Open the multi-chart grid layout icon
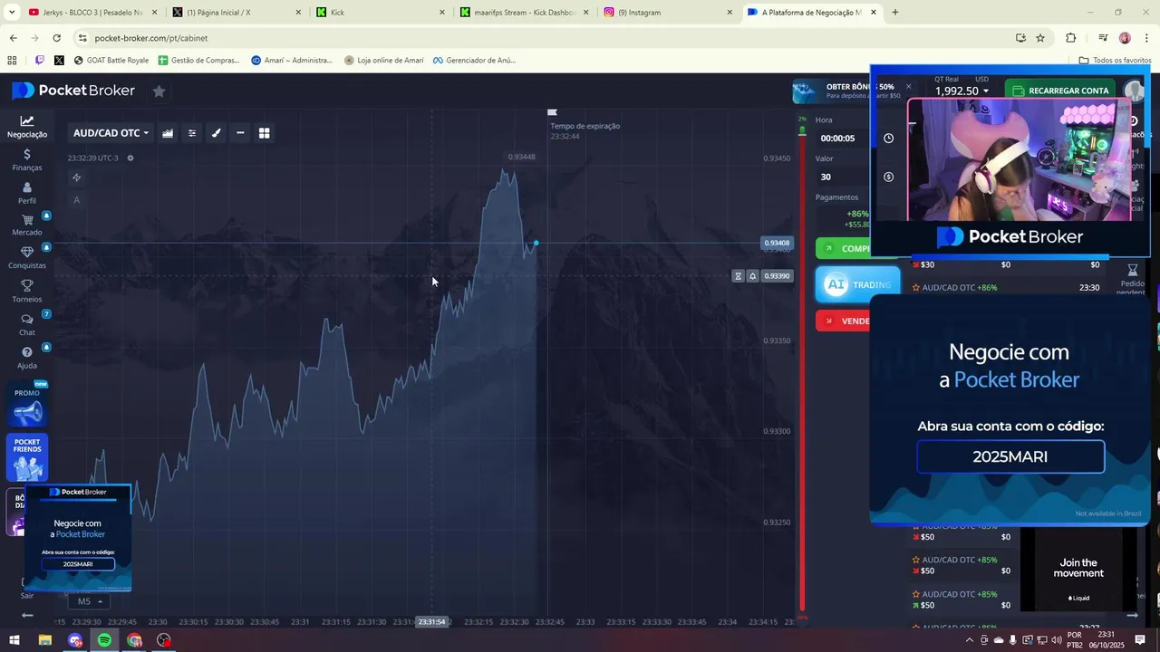Viewport: 1160px width, 652px height. [x=265, y=133]
